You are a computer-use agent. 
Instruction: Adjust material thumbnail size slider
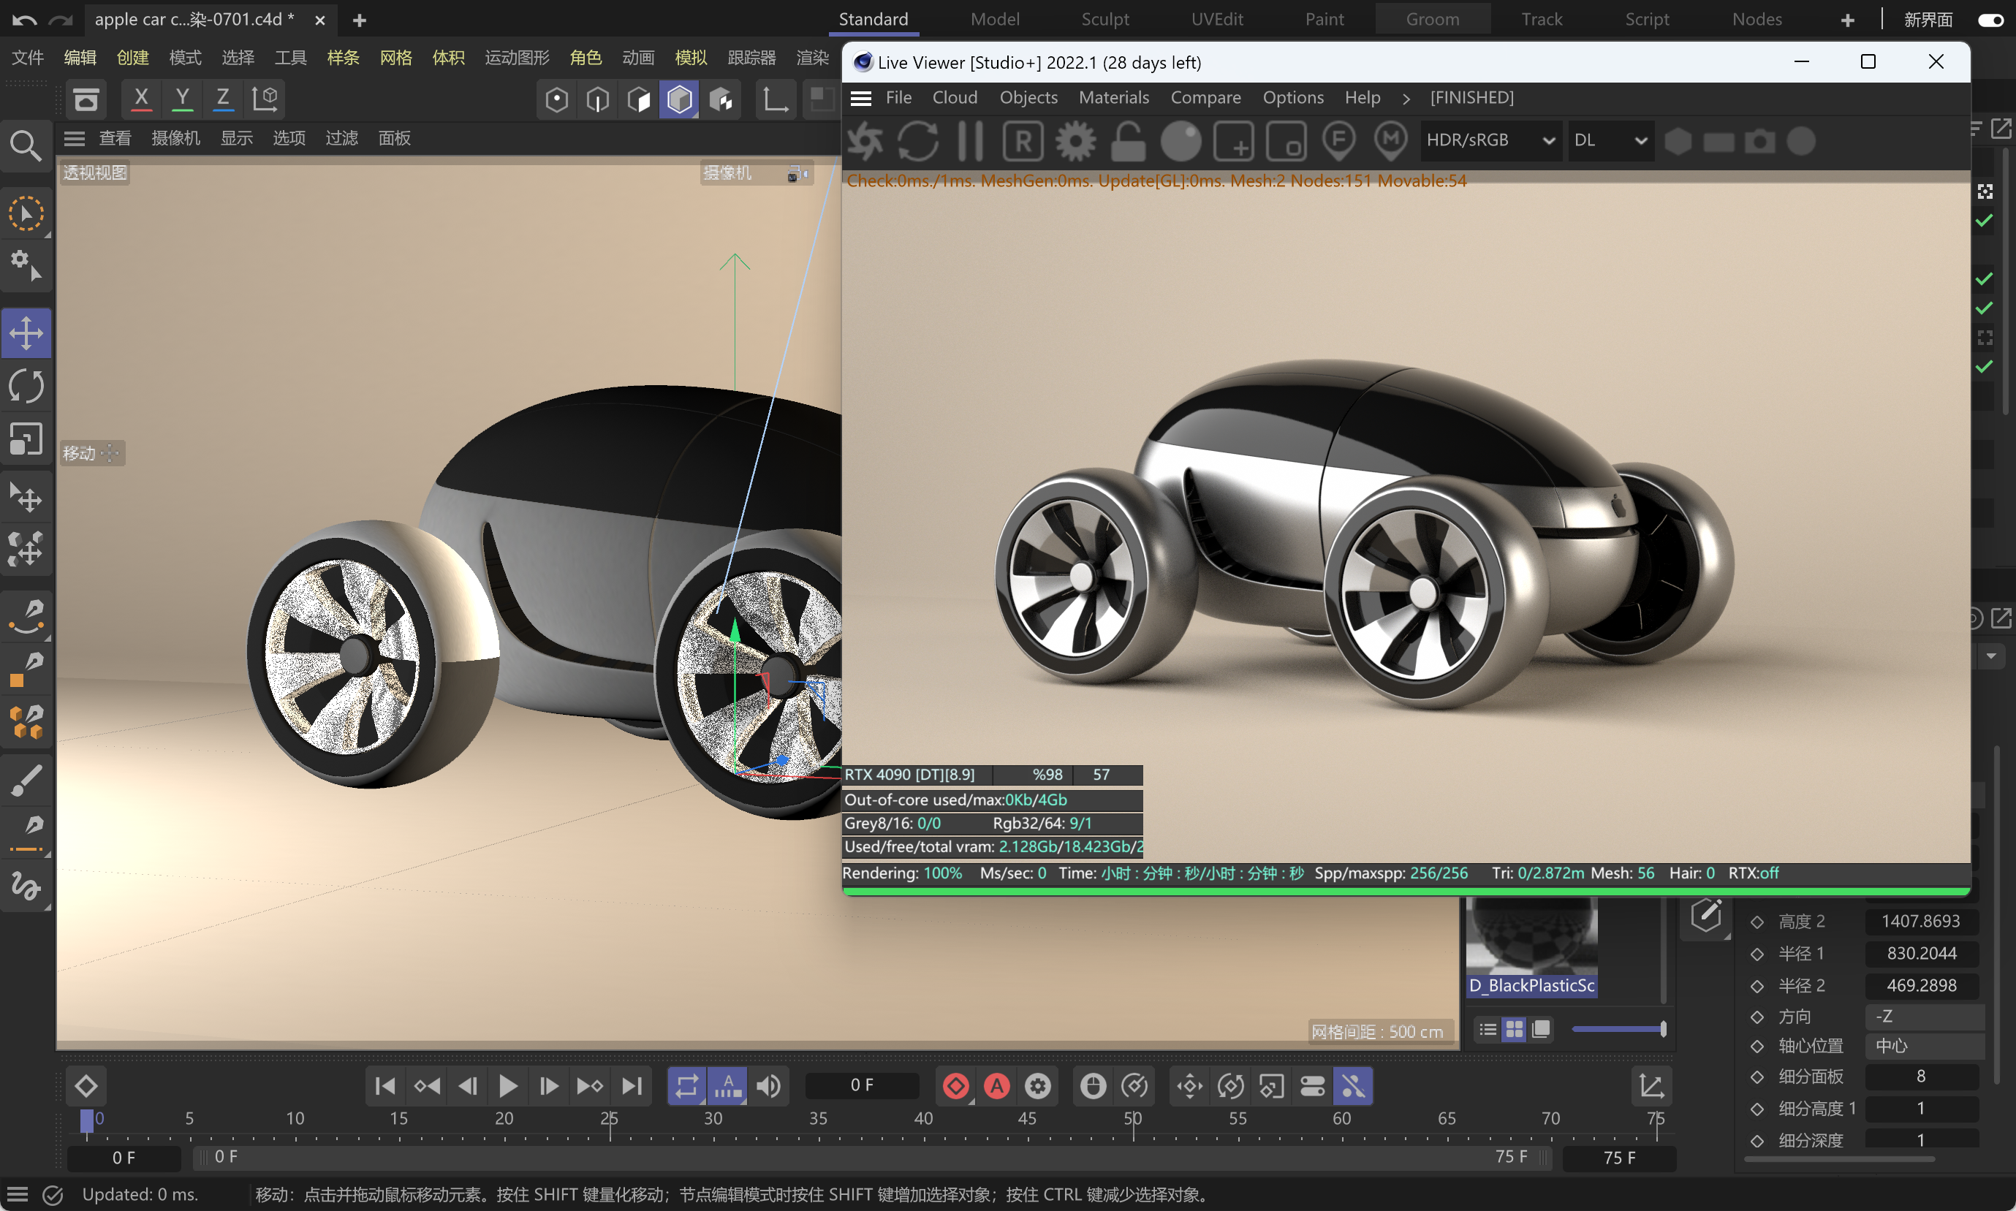[1618, 1029]
